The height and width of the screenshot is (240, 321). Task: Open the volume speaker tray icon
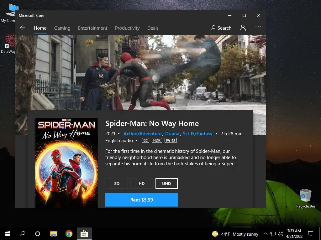[x=281, y=234]
